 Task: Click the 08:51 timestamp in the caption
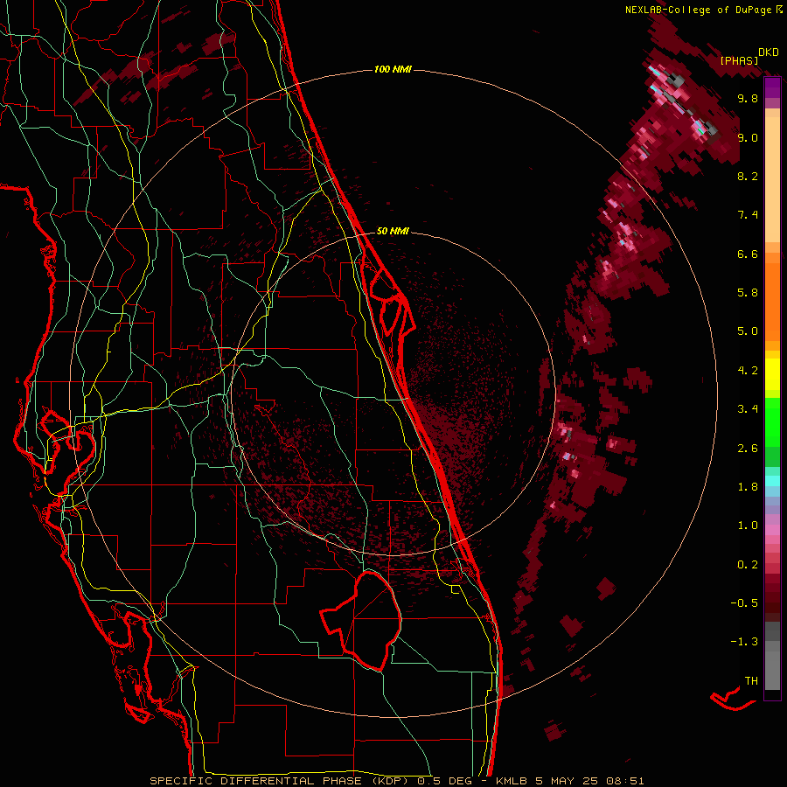point(625,781)
